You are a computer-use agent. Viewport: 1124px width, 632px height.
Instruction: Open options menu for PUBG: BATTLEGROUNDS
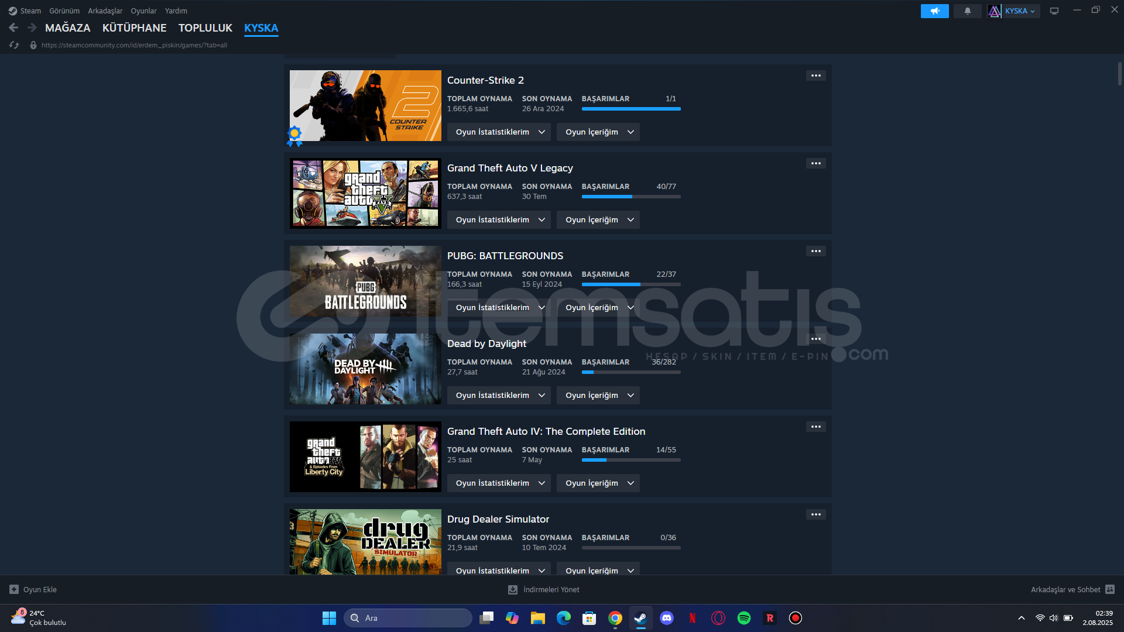[x=816, y=251]
